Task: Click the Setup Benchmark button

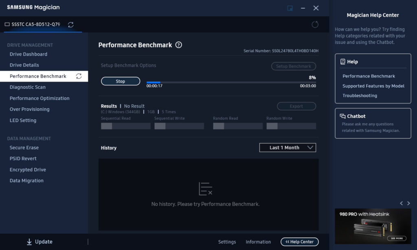Action: pos(294,66)
